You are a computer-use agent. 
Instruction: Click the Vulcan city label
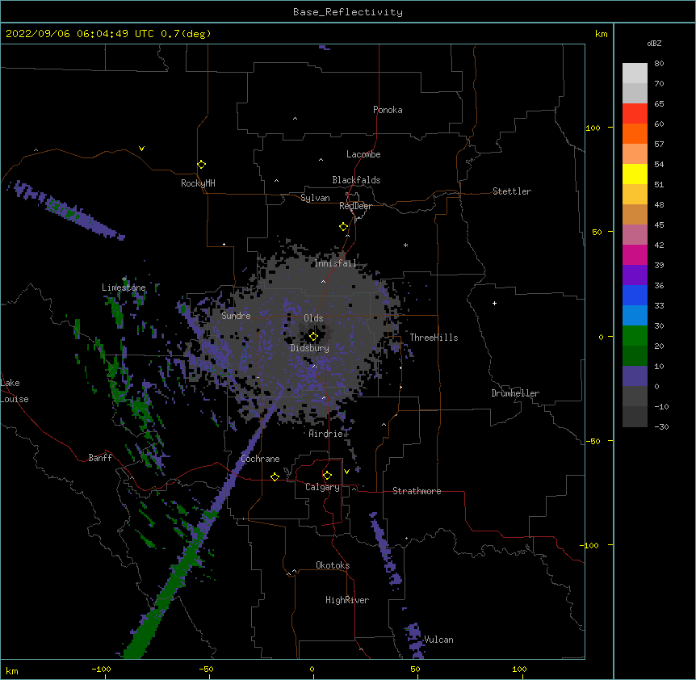[x=438, y=640]
